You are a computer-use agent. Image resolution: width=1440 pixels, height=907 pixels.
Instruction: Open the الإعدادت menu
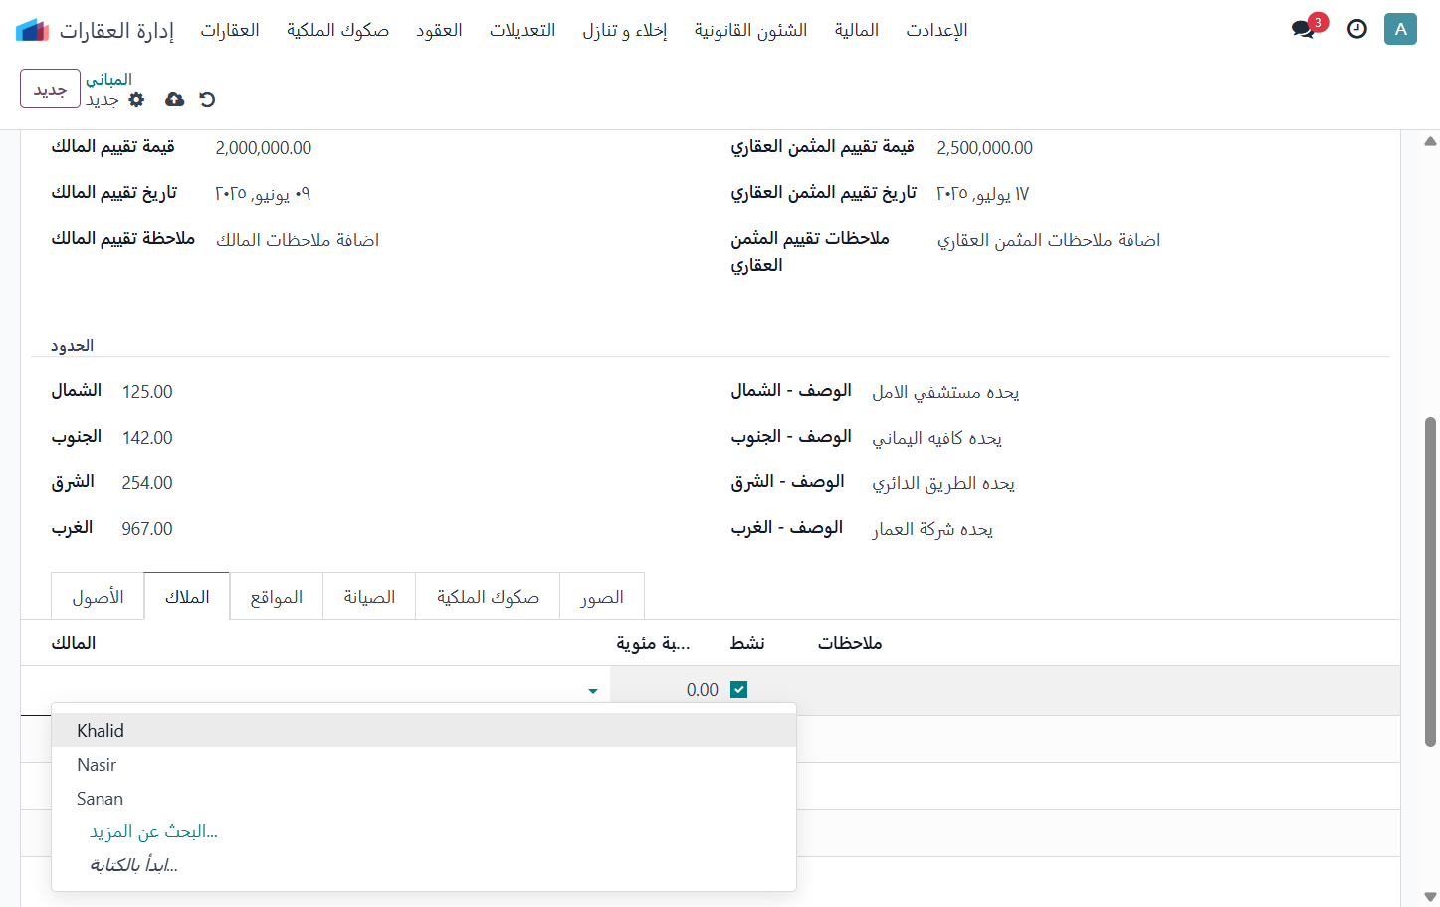[936, 30]
